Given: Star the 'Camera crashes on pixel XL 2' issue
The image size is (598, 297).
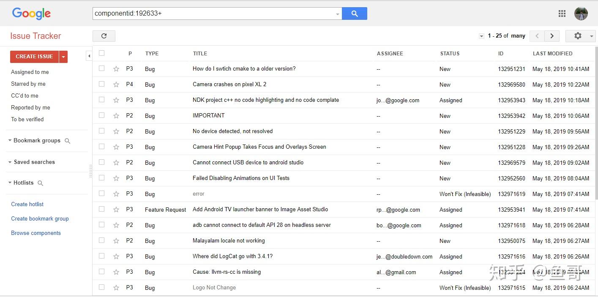Looking at the screenshot, I should tap(116, 84).
